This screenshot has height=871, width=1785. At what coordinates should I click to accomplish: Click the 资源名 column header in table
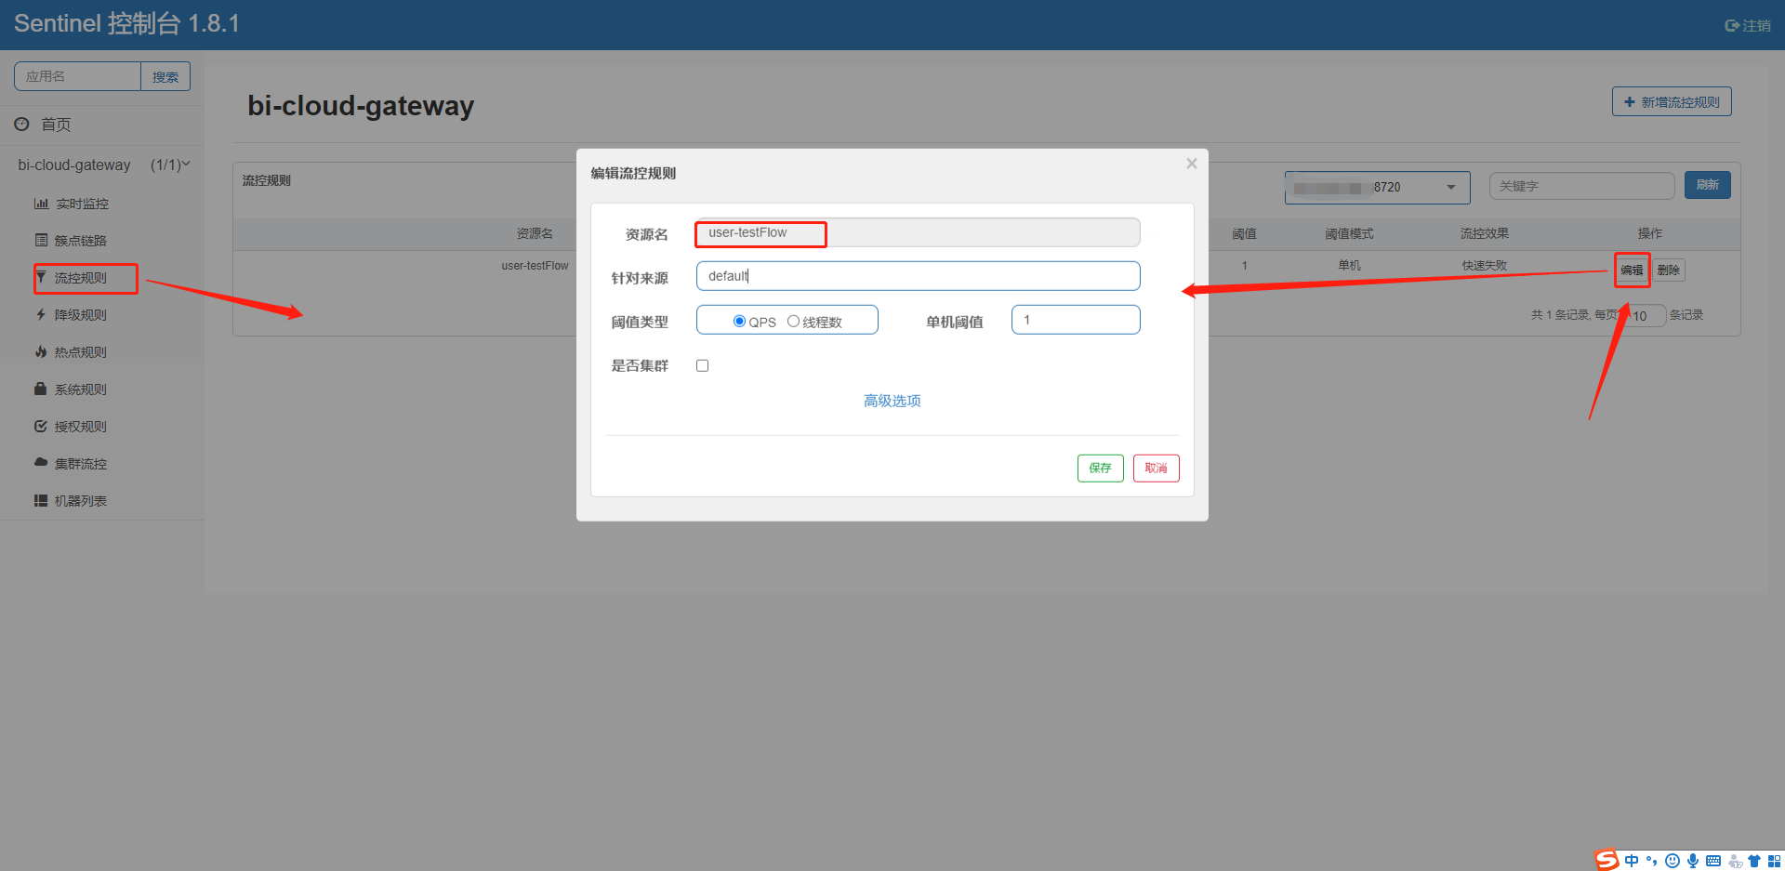[x=535, y=233]
